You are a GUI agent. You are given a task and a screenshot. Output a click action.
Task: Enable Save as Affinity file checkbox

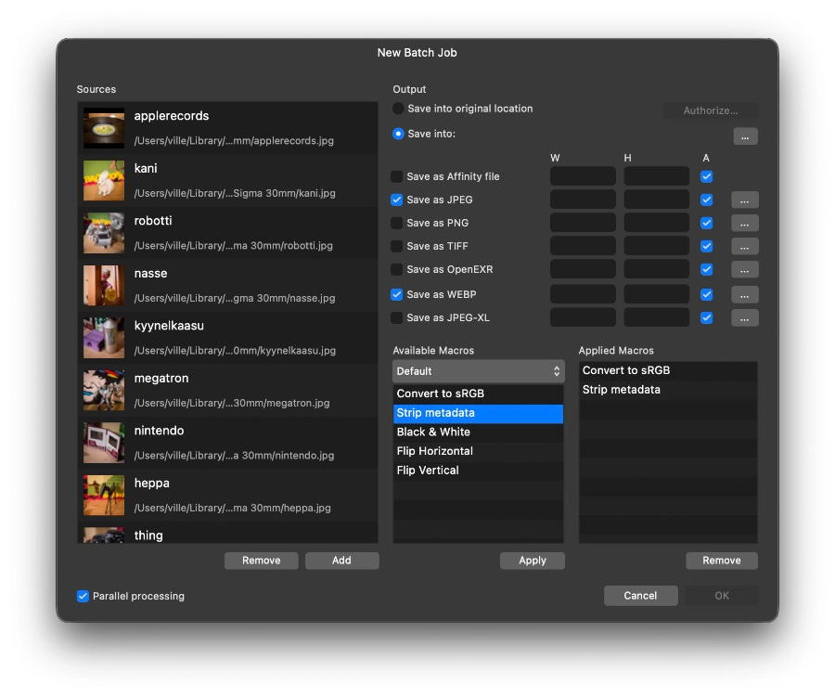397,176
